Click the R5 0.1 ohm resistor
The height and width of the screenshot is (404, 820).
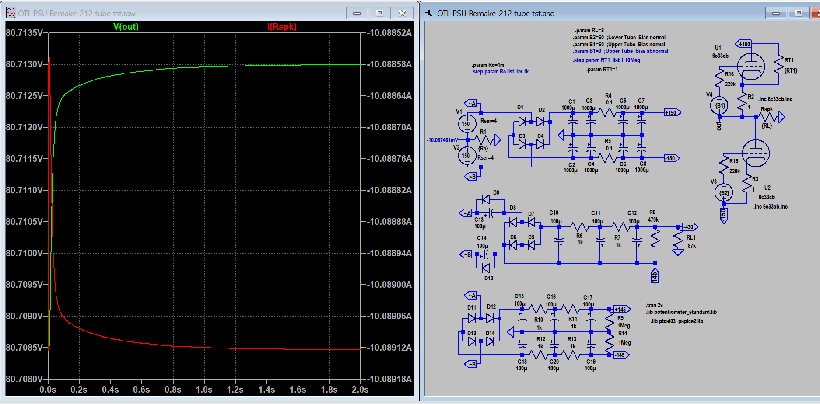coord(606,158)
